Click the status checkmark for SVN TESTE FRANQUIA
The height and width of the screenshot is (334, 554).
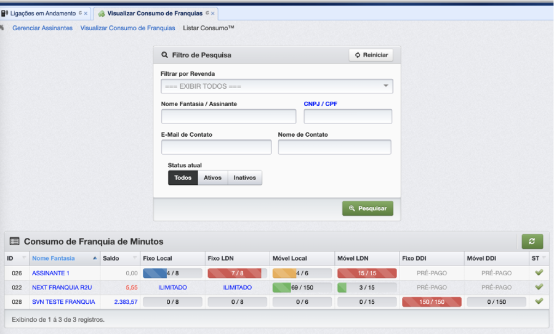(539, 301)
